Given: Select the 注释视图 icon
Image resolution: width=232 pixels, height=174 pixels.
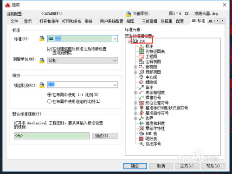Looking at the screenshot, I should [x=142, y=62].
